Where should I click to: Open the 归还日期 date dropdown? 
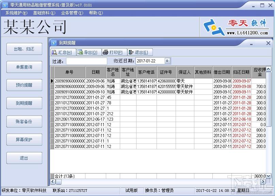(167, 61)
